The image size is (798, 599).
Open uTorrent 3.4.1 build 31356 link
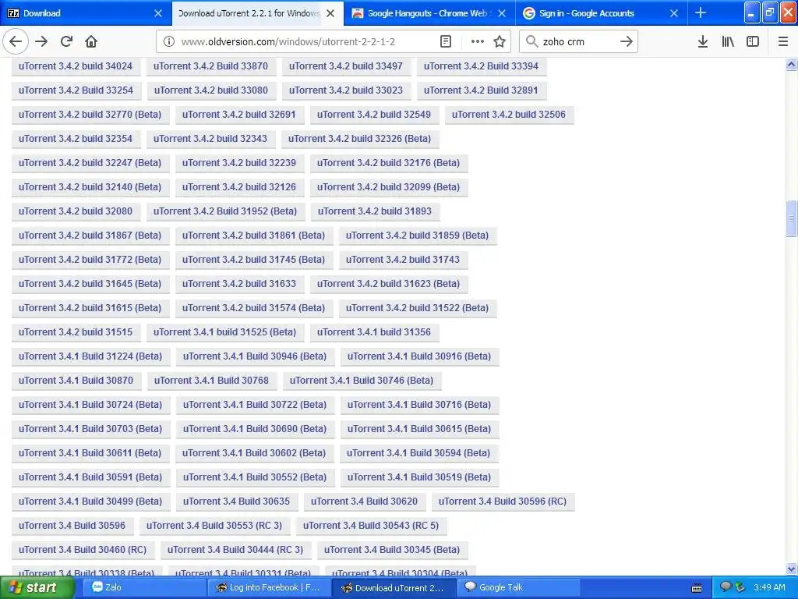click(x=374, y=332)
